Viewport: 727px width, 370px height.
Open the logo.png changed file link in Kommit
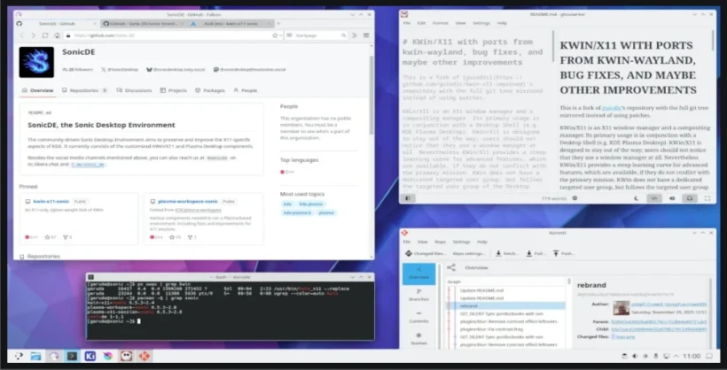click(627, 336)
